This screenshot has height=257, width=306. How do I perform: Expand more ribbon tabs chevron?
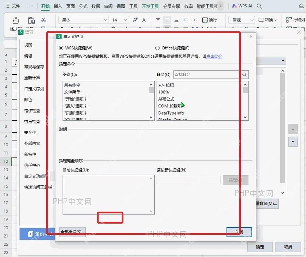coord(221,6)
